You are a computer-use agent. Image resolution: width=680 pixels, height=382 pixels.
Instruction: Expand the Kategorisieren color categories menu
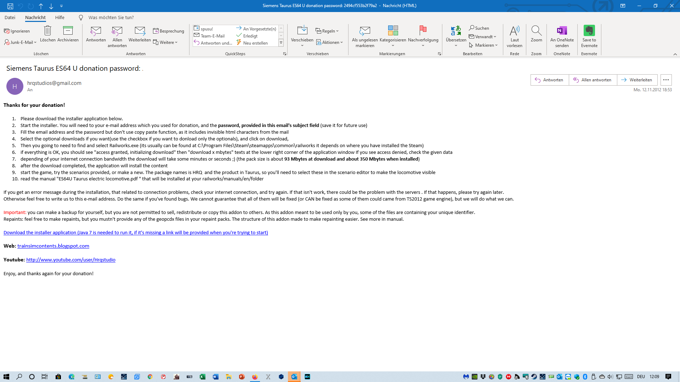point(393,45)
